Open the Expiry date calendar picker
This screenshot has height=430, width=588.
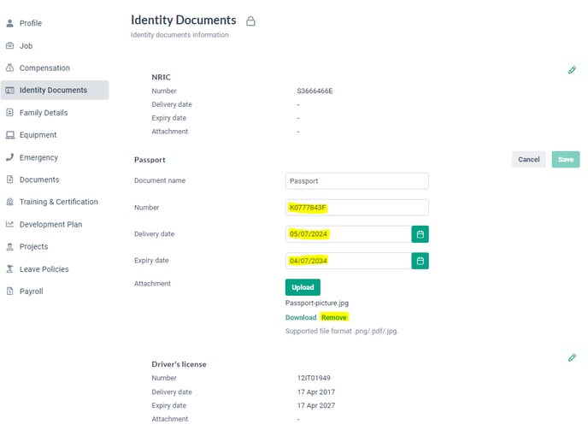pos(420,261)
